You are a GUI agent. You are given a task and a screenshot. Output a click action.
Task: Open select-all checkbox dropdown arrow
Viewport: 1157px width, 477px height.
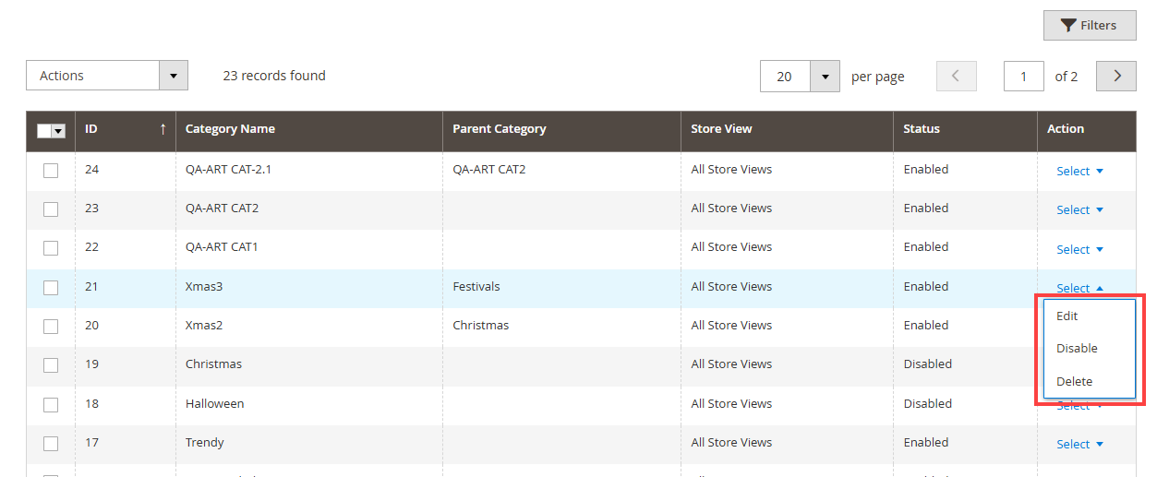coord(59,131)
